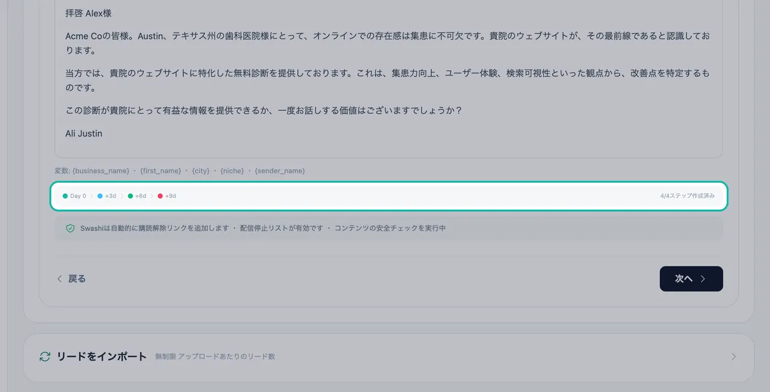Click the 無制限 アップロードあたりのリード数 subtitle
The height and width of the screenshot is (392, 770).
[215, 357]
